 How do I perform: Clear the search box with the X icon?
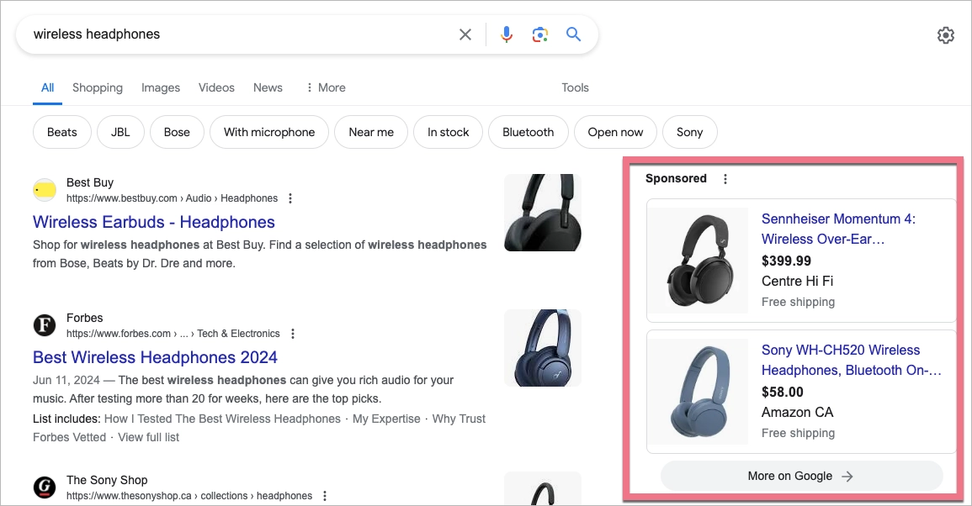click(x=465, y=34)
